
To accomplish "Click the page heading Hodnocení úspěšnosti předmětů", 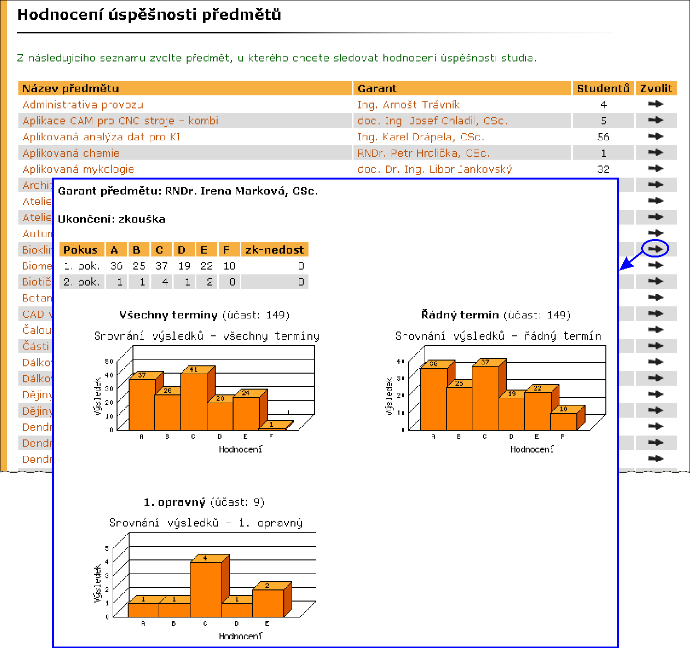I will point(149,15).
